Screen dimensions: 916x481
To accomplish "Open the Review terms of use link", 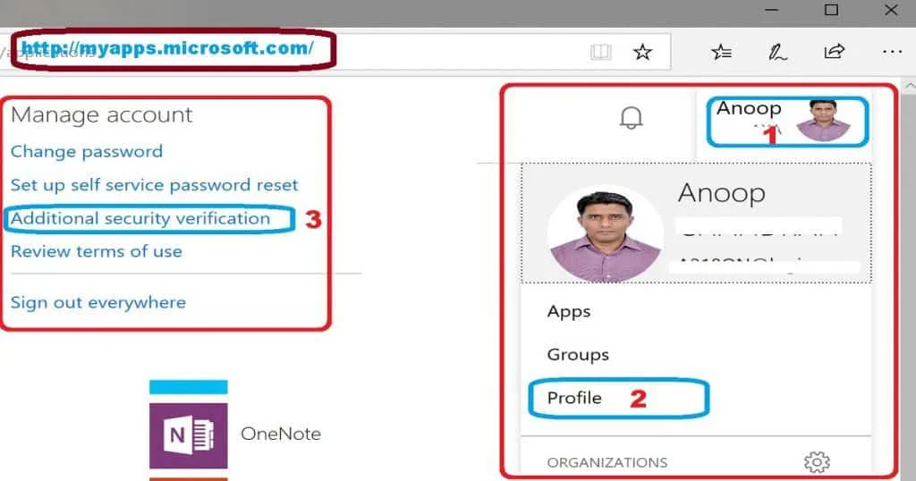I will (x=97, y=251).
